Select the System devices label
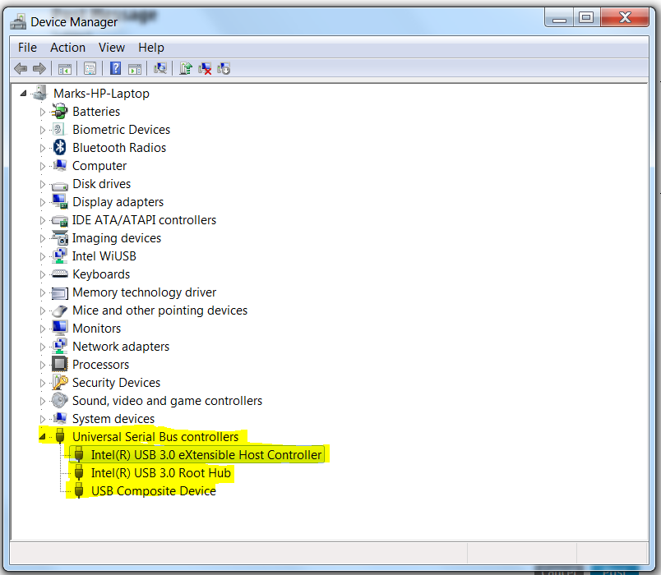 pyautogui.click(x=113, y=419)
